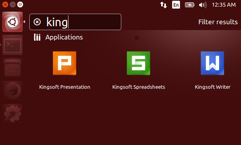
Task: Open the En keyboard language menu
Action: click(x=176, y=5)
